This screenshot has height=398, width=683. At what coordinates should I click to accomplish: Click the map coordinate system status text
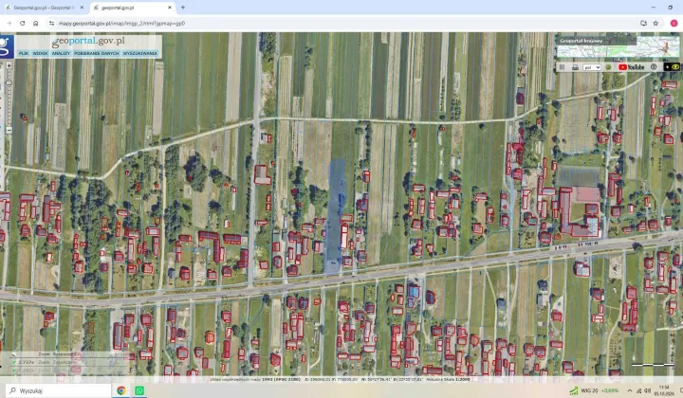pos(255,379)
